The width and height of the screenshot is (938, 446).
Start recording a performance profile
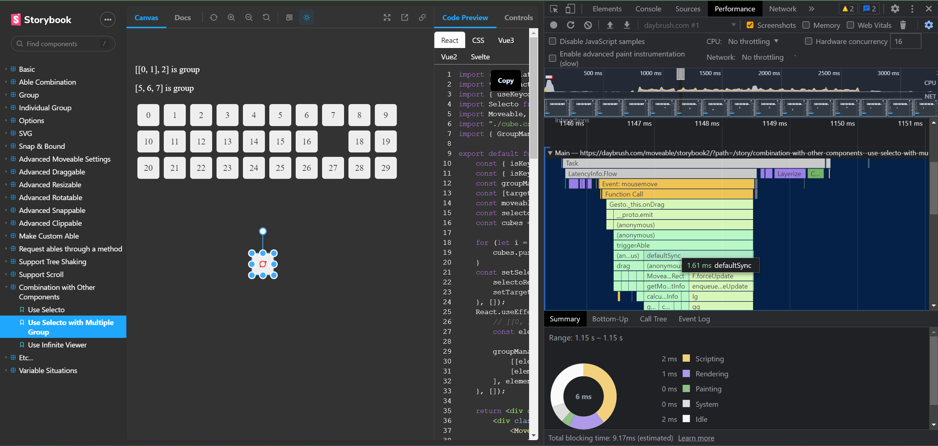(x=554, y=25)
